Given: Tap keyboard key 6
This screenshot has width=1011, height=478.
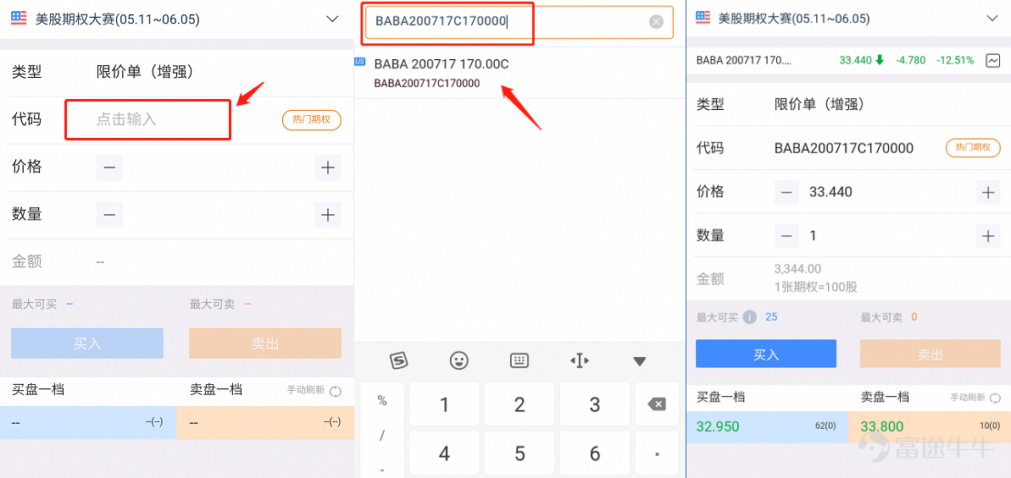Looking at the screenshot, I should pyautogui.click(x=594, y=454).
